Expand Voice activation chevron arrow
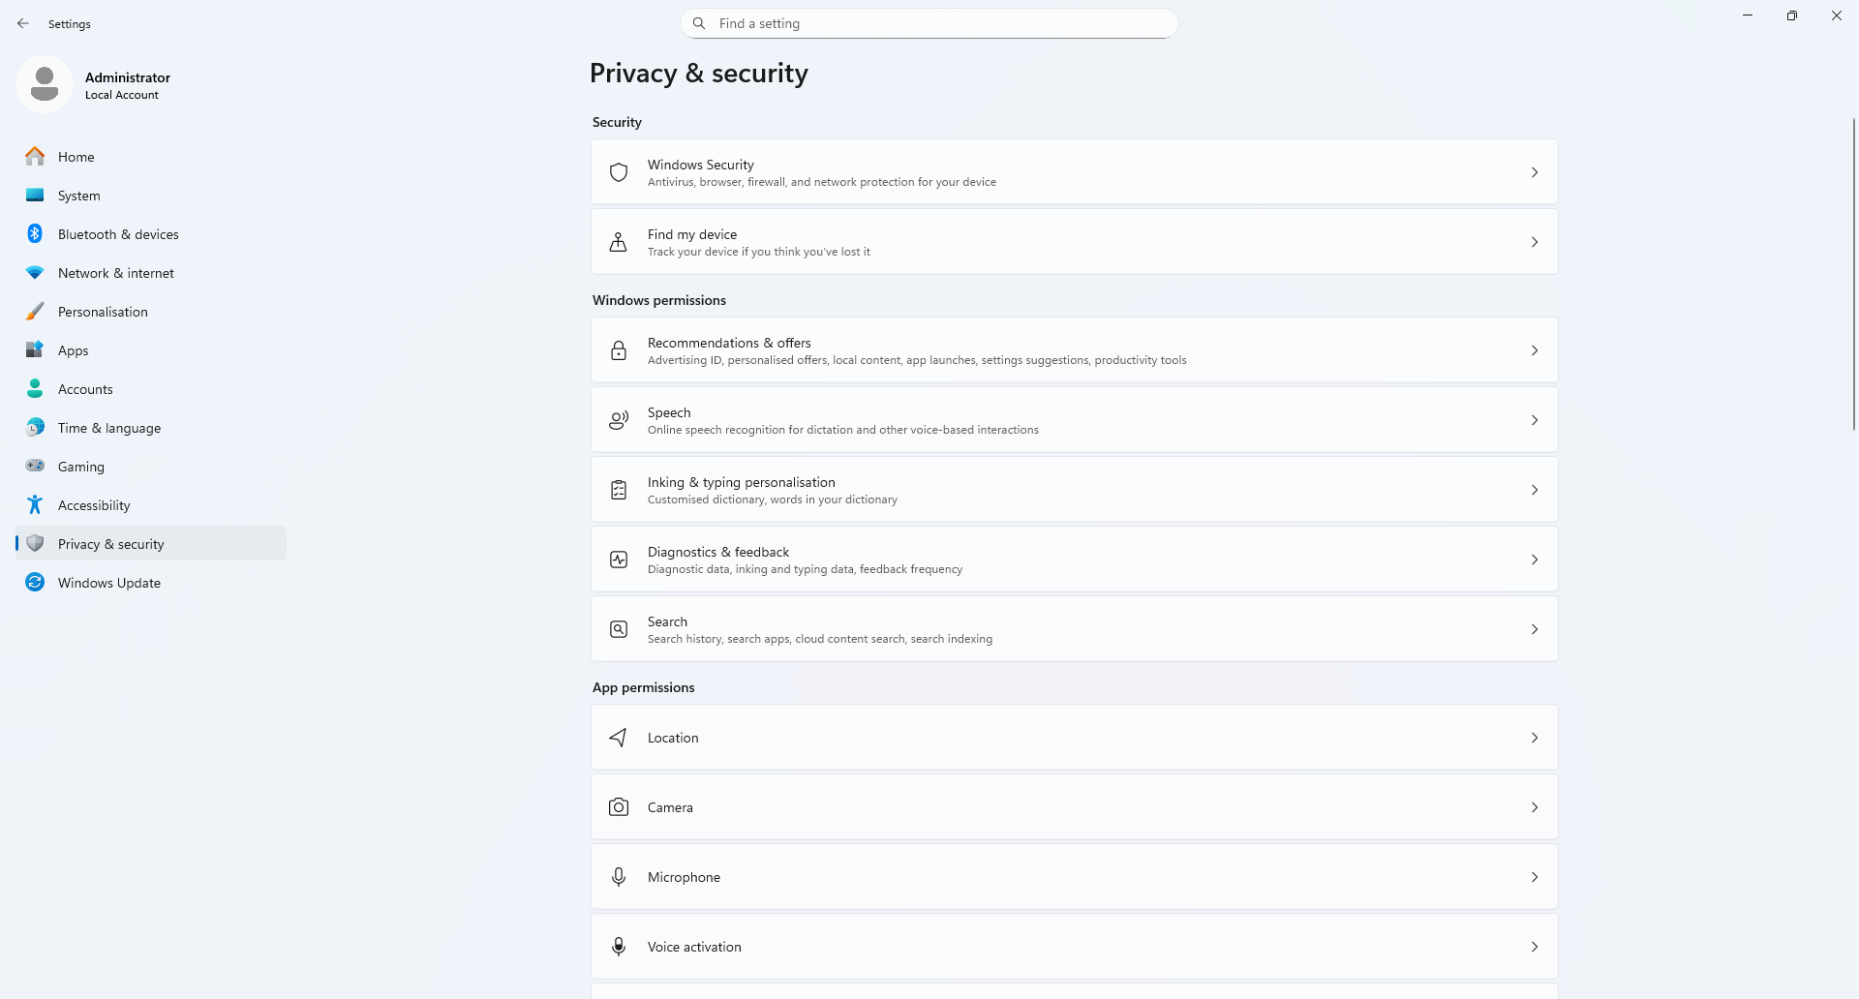Image resolution: width=1859 pixels, height=999 pixels. 1534,947
